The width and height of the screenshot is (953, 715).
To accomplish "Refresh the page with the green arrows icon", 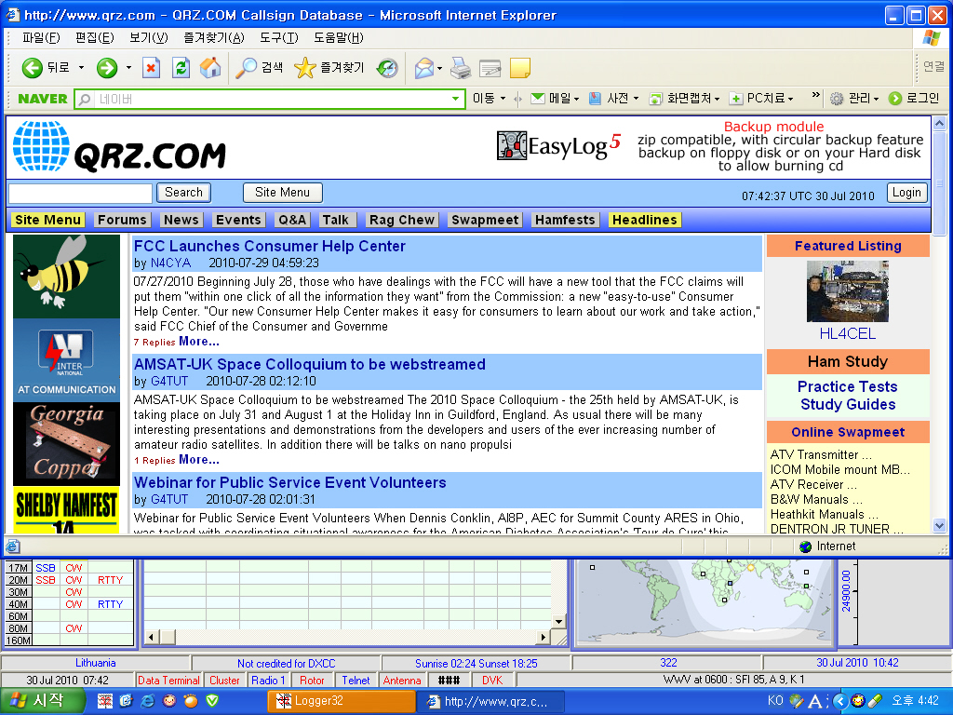I will coord(181,67).
